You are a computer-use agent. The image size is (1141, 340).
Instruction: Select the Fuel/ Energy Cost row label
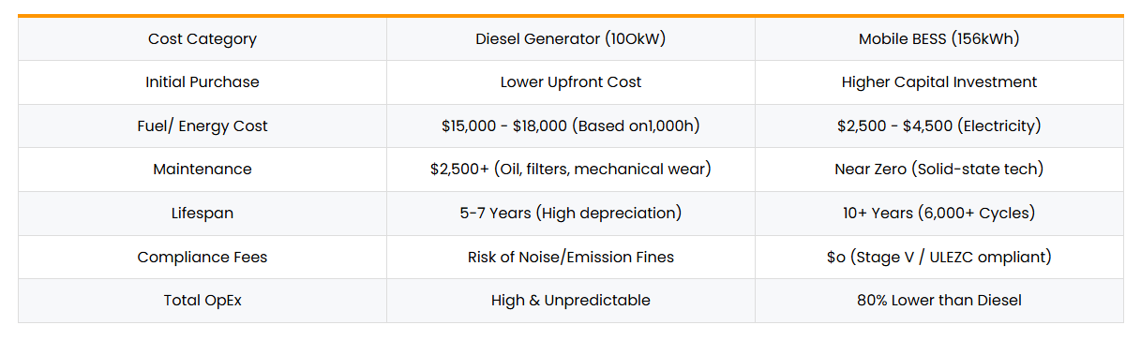[x=203, y=126]
